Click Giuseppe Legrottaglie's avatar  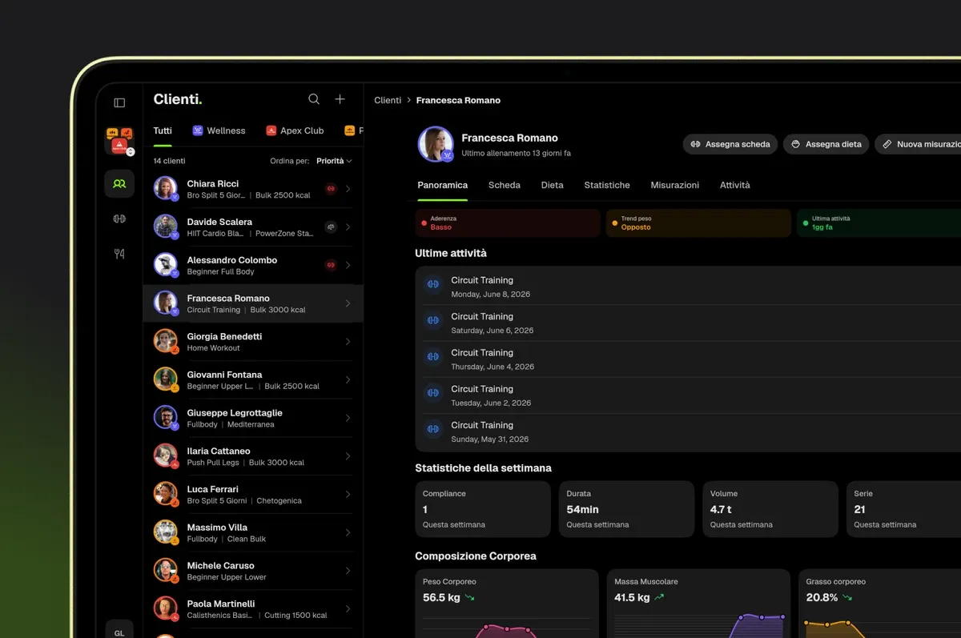point(166,417)
